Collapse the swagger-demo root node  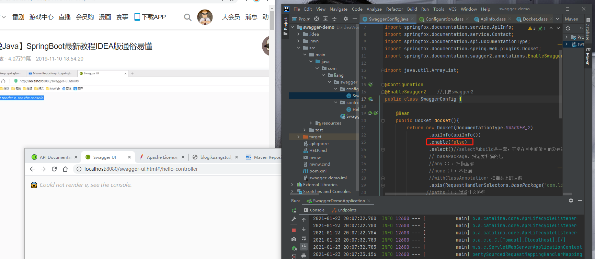[293, 27]
